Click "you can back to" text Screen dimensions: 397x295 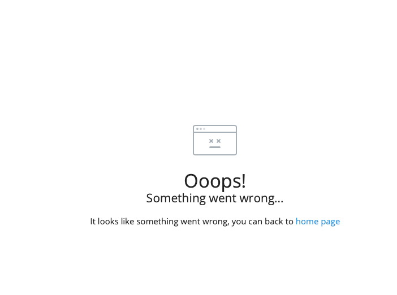pos(262,222)
